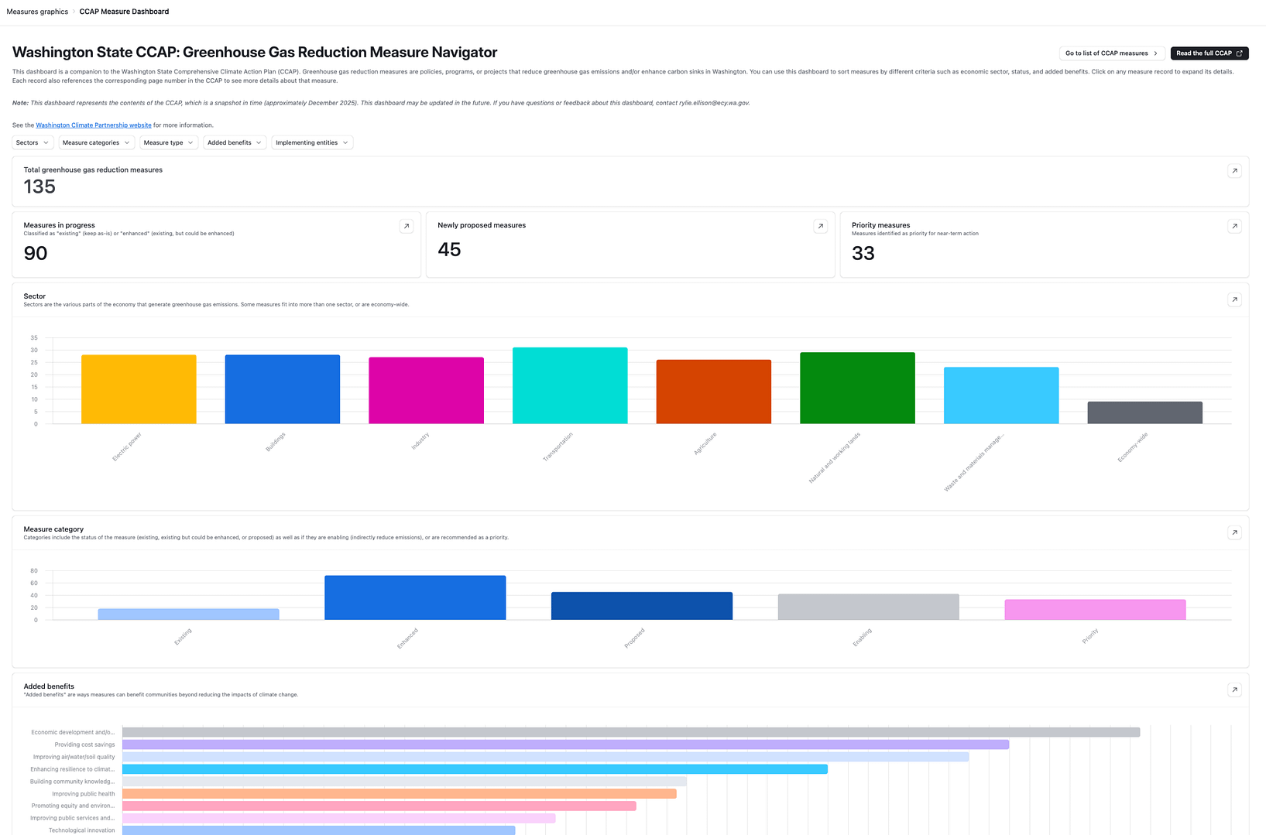Open the Measure type filter dropdown

[x=169, y=142]
